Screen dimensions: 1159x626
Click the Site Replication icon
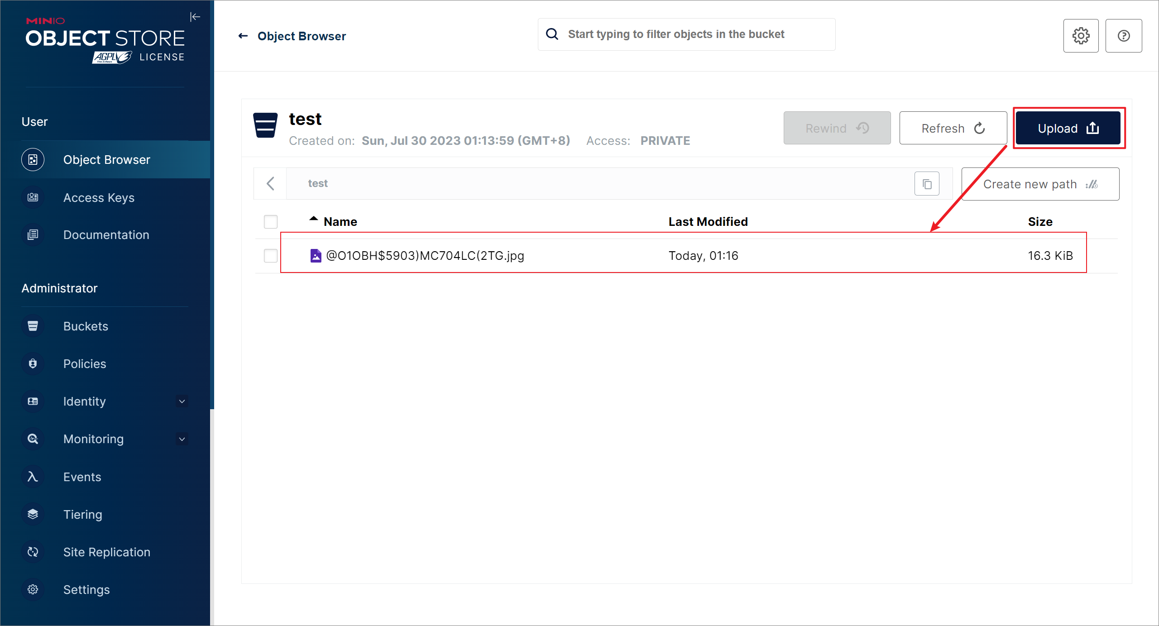pyautogui.click(x=33, y=552)
